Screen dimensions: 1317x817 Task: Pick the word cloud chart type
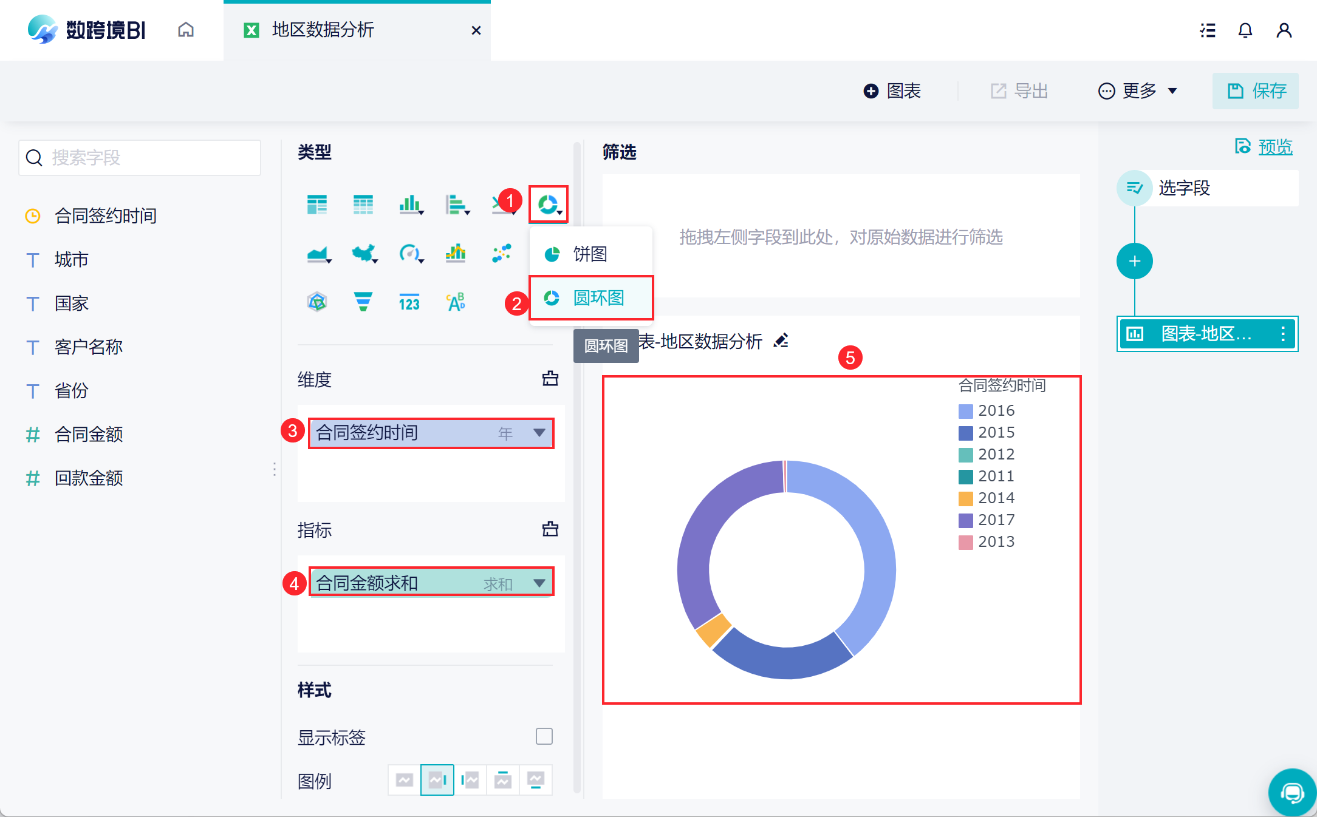[x=456, y=302]
